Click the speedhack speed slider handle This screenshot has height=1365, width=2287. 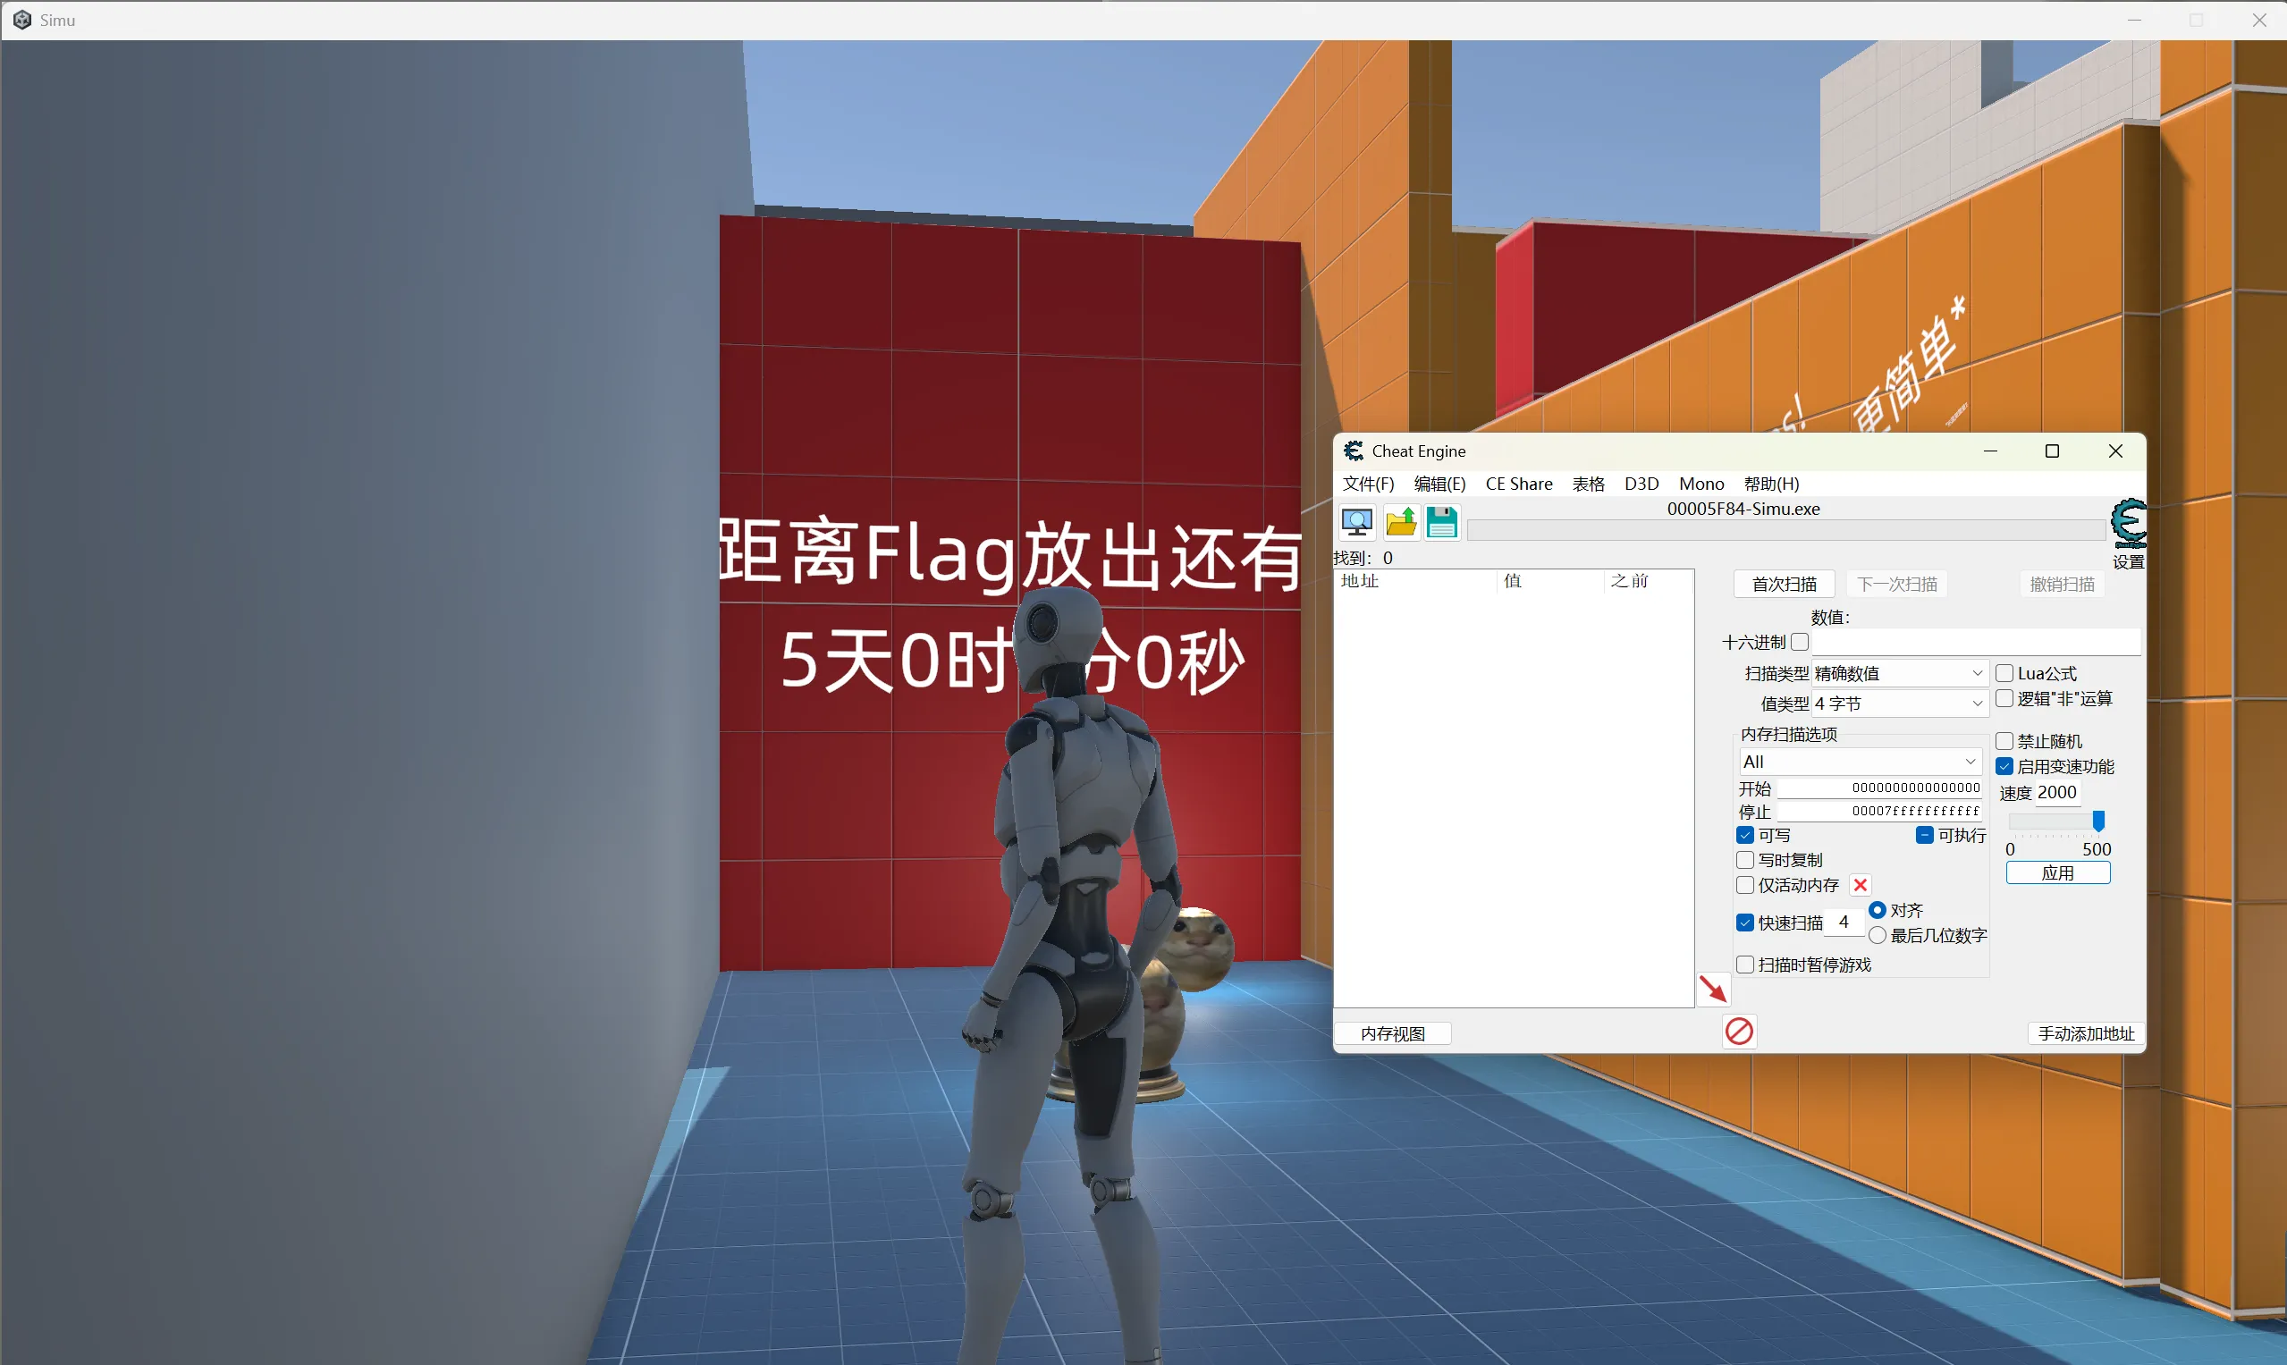[2098, 821]
